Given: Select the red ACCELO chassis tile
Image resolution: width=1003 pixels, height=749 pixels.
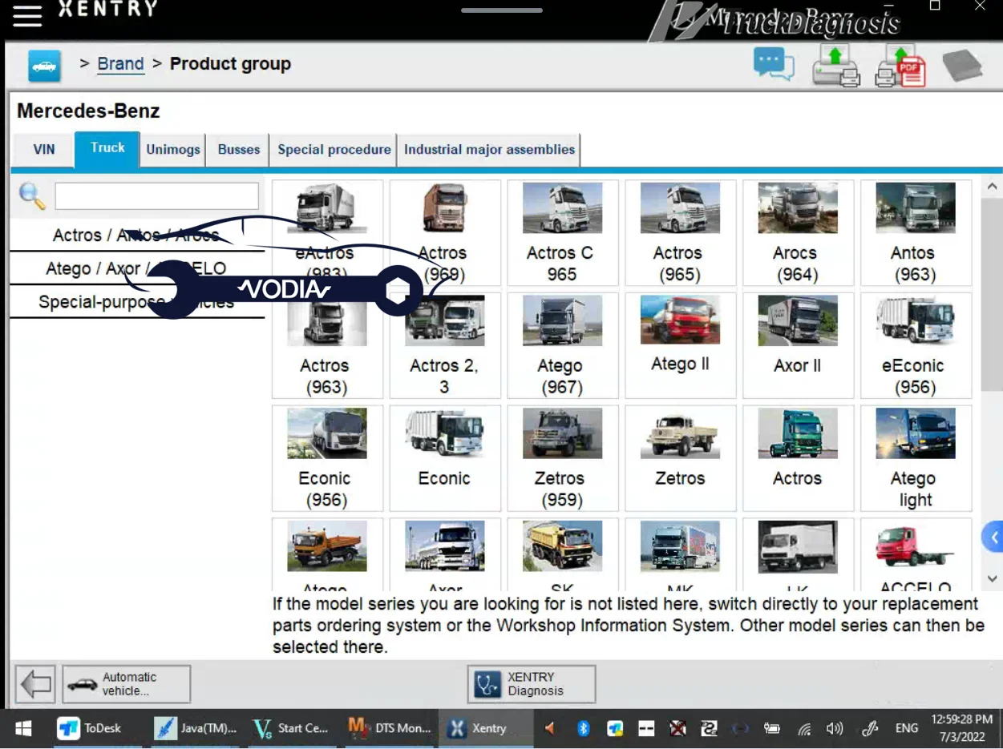Looking at the screenshot, I should point(916,555).
